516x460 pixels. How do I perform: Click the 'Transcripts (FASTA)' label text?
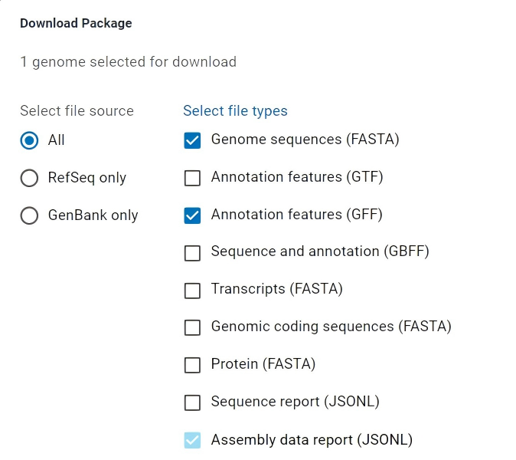pyautogui.click(x=276, y=289)
